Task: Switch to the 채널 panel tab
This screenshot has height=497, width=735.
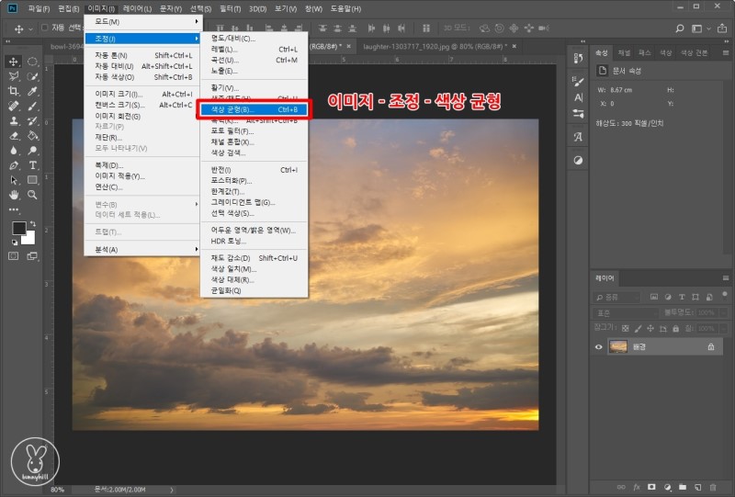Action: [x=624, y=52]
